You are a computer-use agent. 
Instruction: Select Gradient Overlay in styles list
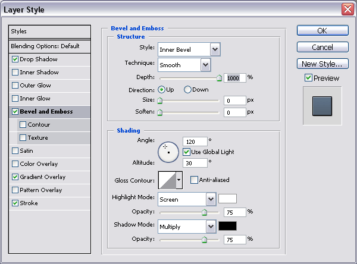[x=42, y=177]
